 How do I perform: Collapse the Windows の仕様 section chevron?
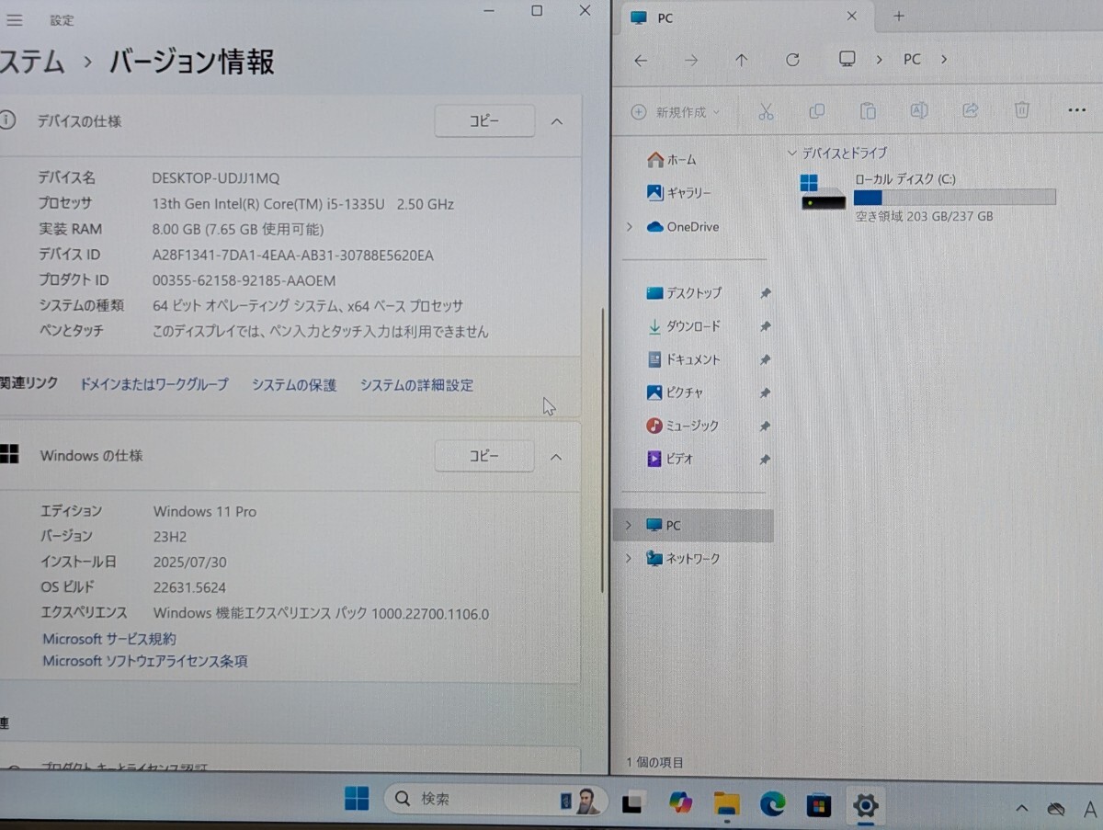tap(556, 456)
